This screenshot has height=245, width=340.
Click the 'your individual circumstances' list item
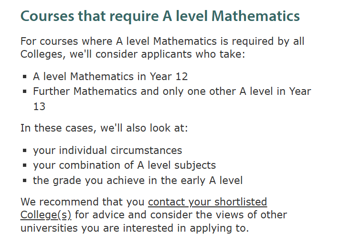[107, 151]
